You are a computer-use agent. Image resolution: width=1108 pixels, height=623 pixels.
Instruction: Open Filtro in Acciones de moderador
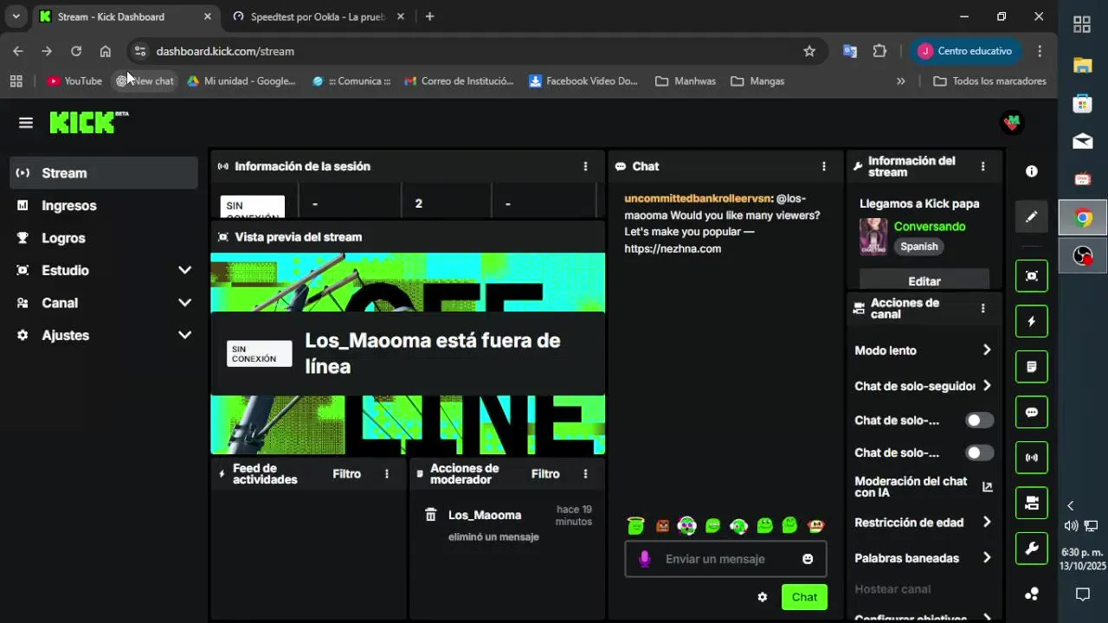pos(545,474)
